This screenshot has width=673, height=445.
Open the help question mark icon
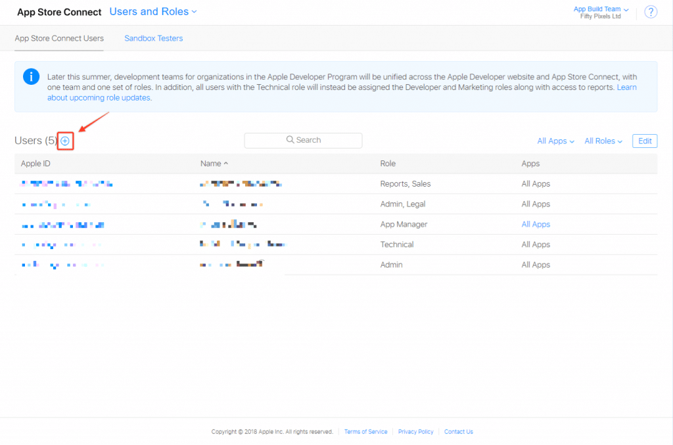[651, 12]
